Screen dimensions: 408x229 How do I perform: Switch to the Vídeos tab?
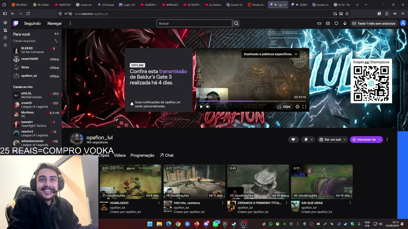click(x=120, y=156)
